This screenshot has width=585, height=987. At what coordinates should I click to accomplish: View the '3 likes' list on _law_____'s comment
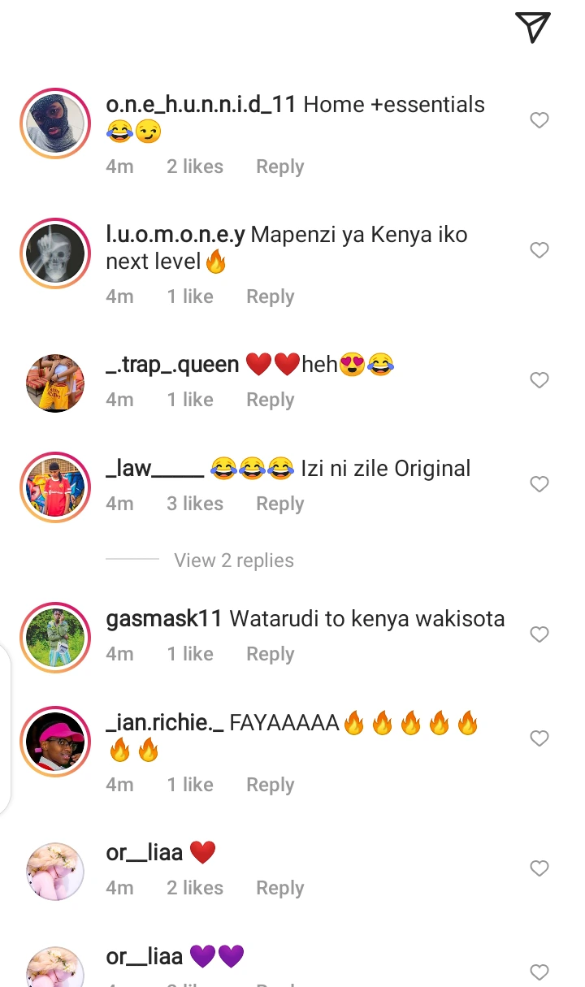(195, 504)
